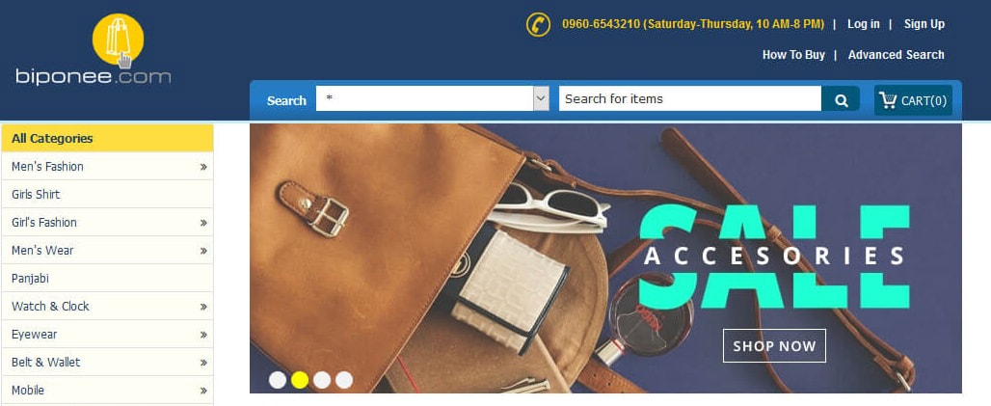Select the first banner slide dot
This screenshot has height=406, width=991.
click(x=278, y=380)
